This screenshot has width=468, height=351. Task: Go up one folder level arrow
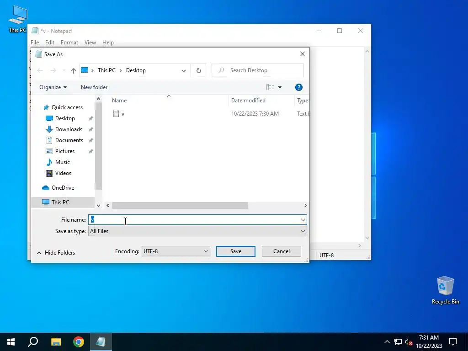[x=74, y=70]
